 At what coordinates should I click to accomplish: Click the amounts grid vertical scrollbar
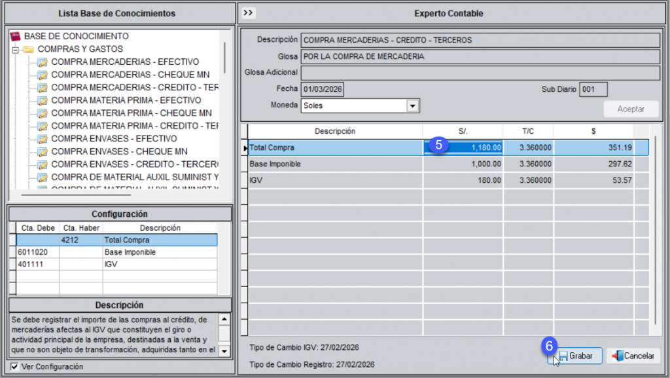point(654,231)
